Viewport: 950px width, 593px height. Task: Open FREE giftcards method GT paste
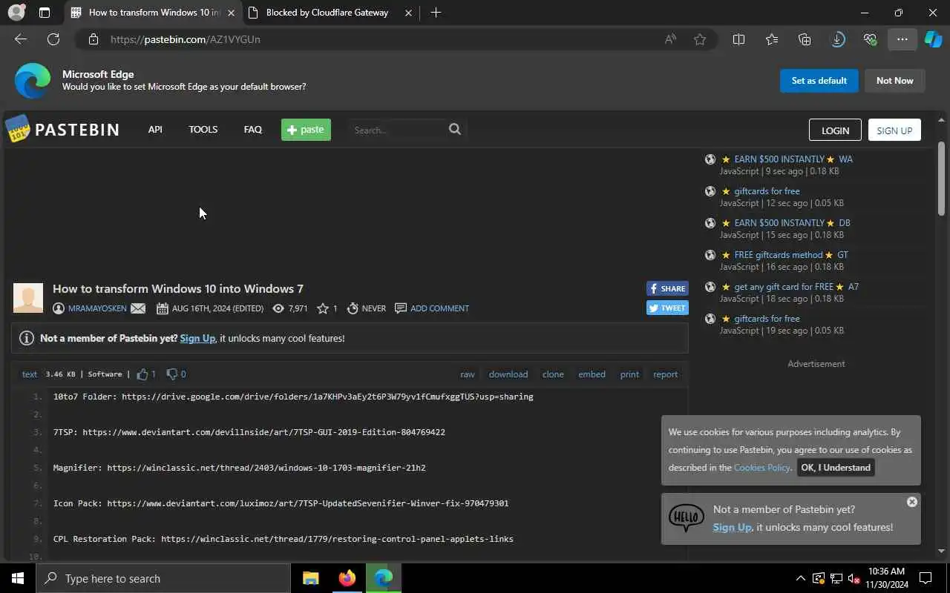pyautogui.click(x=791, y=255)
